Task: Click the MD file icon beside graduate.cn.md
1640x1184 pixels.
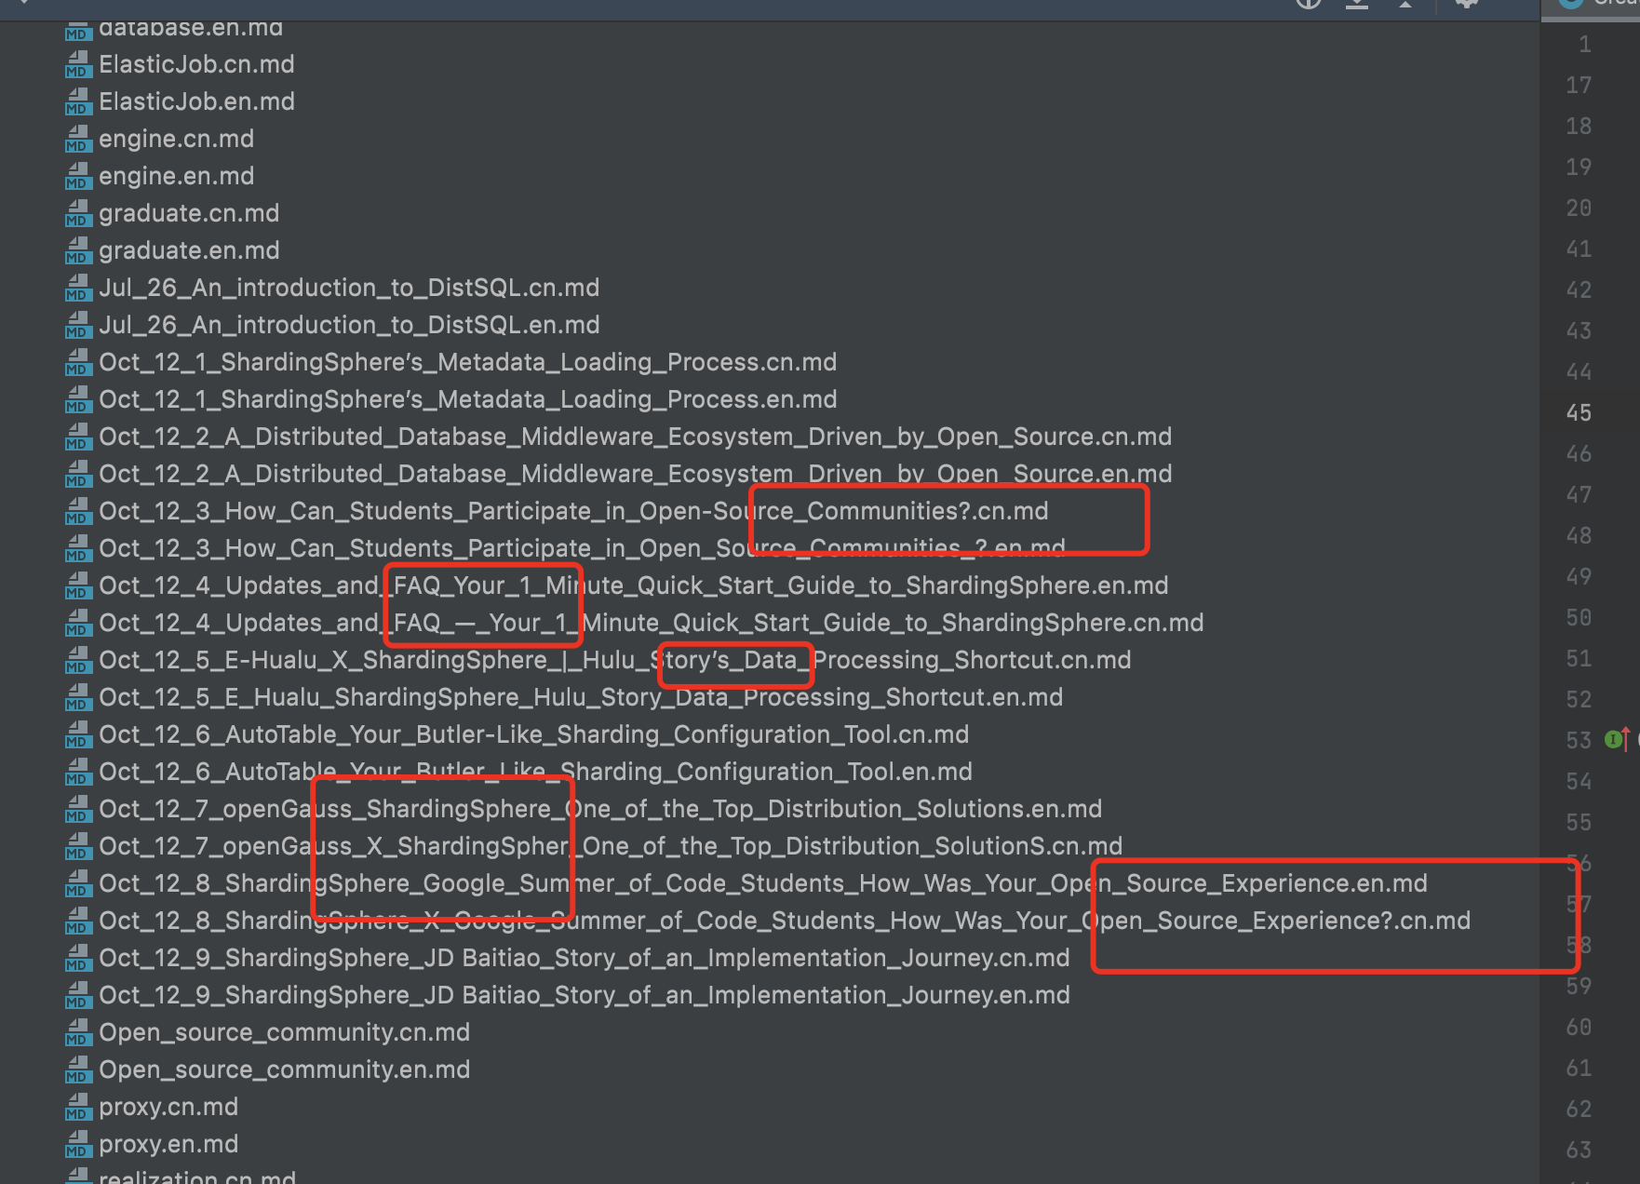Action: [78, 213]
